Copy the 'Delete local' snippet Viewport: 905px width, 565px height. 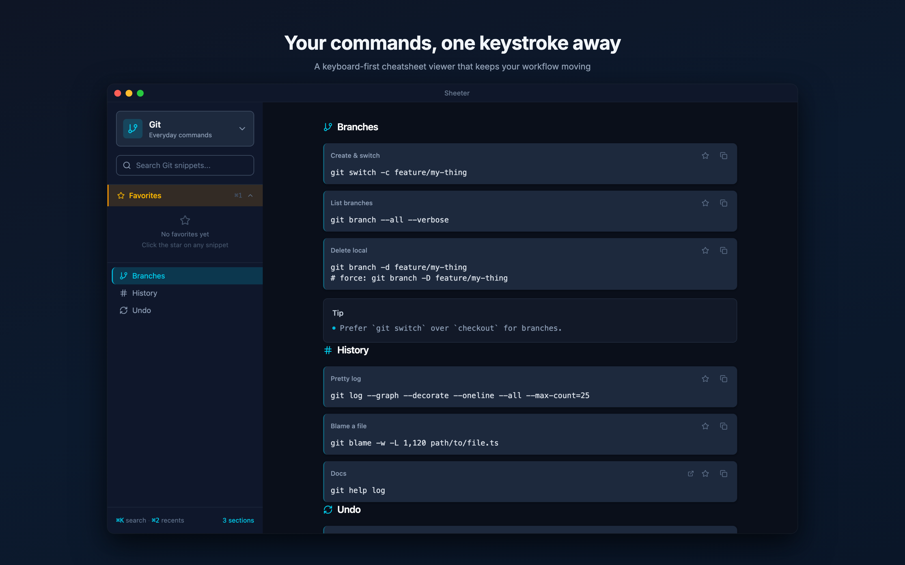[x=723, y=250]
